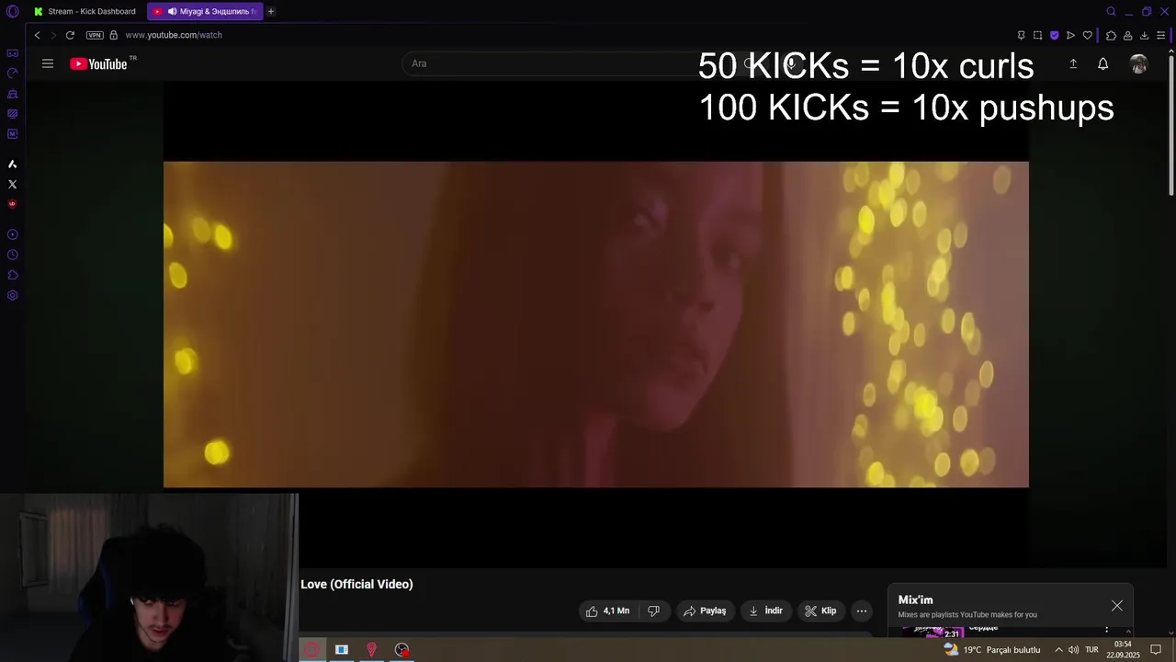The height and width of the screenshot is (662, 1176).
Task: Switch to Stream - Kick Dashboard tab
Action: tap(85, 12)
